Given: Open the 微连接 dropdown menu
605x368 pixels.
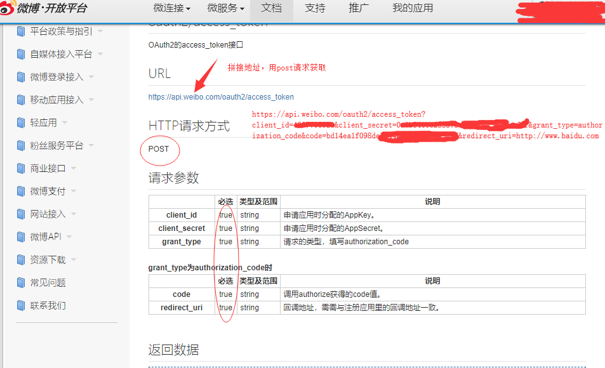Looking at the screenshot, I should pos(171,8).
